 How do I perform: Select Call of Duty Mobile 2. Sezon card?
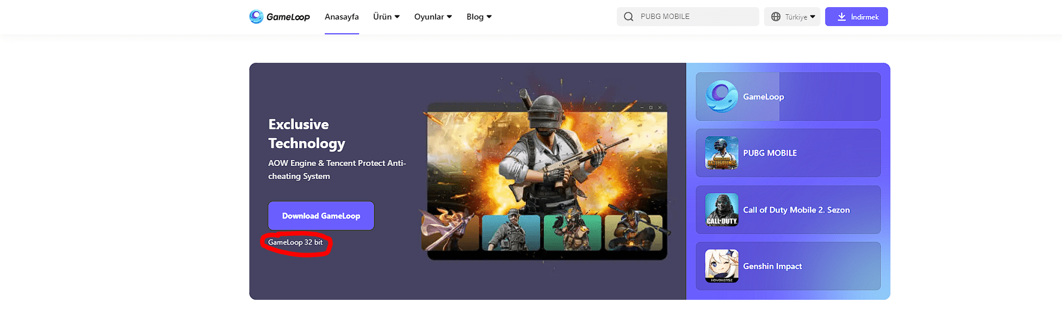tap(788, 210)
